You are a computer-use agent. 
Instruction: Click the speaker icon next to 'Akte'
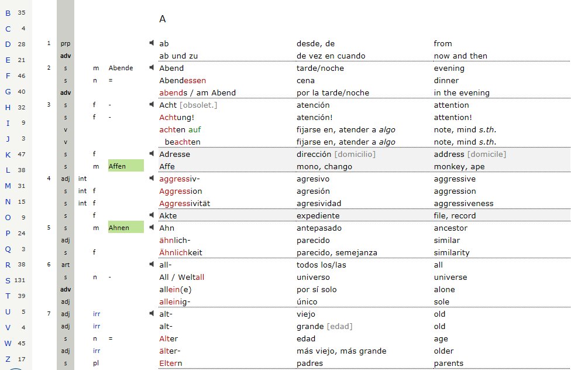click(x=152, y=215)
